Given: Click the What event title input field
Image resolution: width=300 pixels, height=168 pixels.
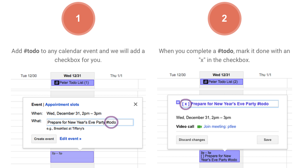Looking at the screenshot, I should pos(90,122).
